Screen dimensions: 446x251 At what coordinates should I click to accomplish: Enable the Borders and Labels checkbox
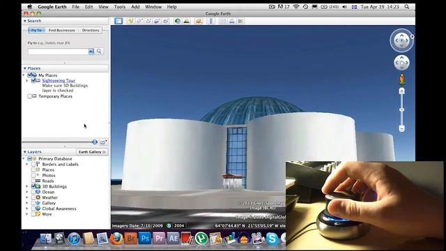click(33, 165)
